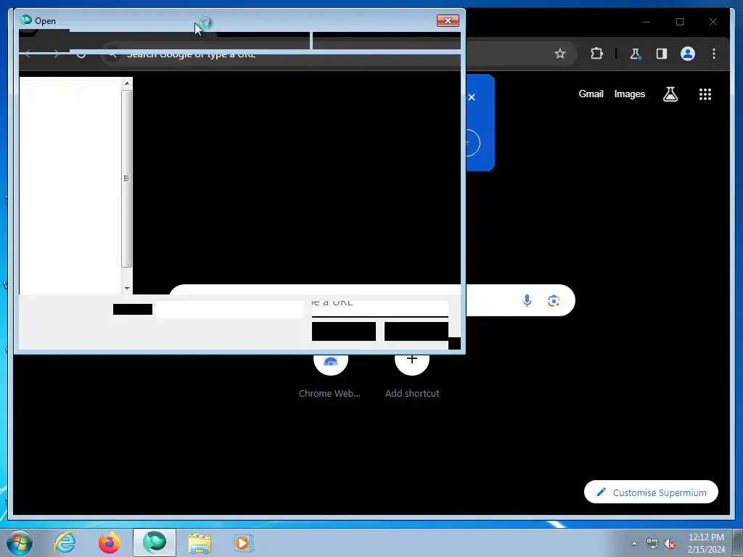The image size is (743, 557).
Task: Open network tray icon
Action: coord(652,544)
